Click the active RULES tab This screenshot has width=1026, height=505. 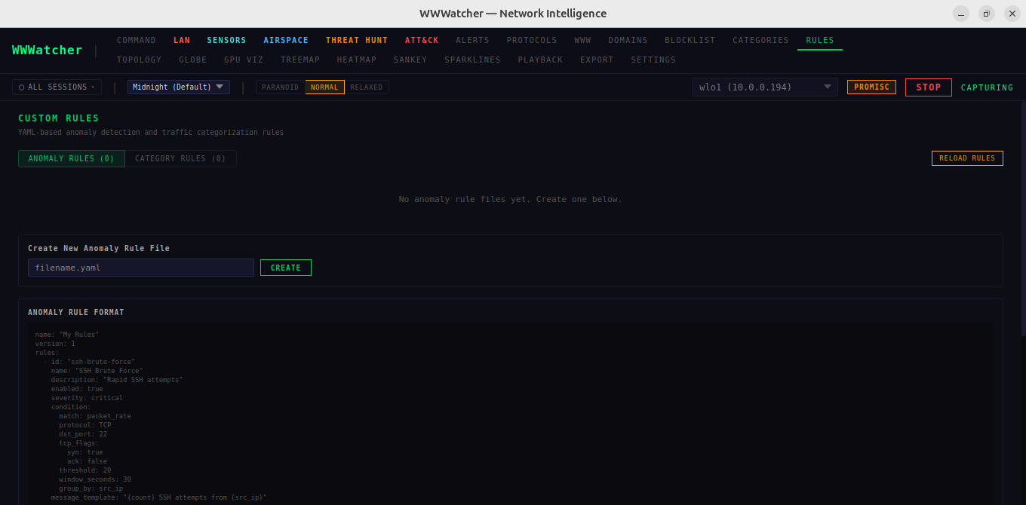[x=820, y=41]
